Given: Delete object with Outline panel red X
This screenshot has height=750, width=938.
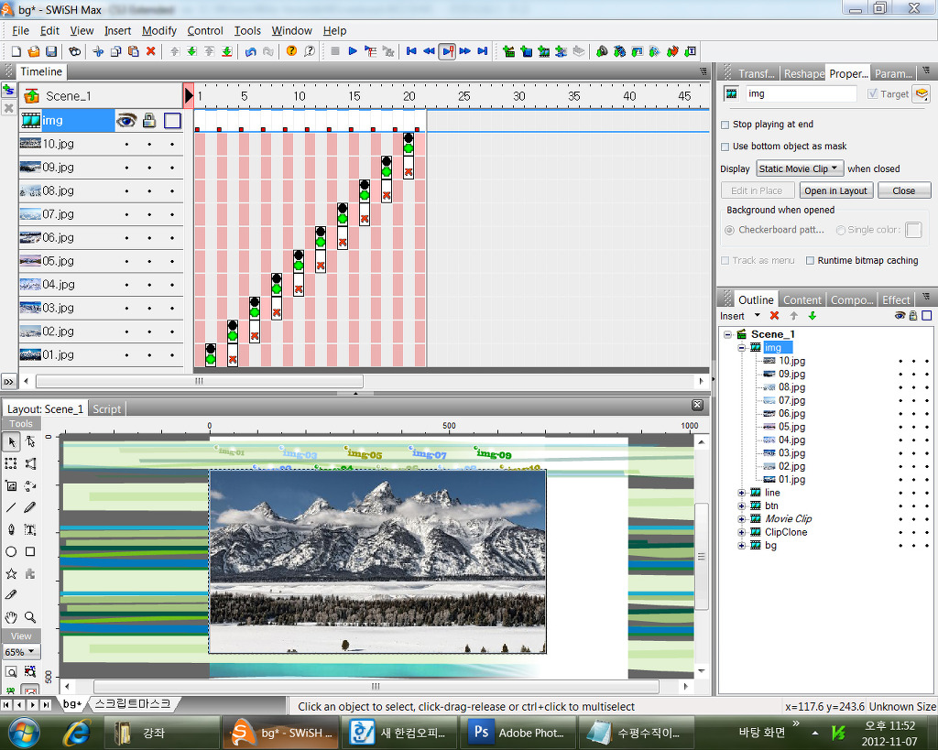Looking at the screenshot, I should click(x=775, y=316).
